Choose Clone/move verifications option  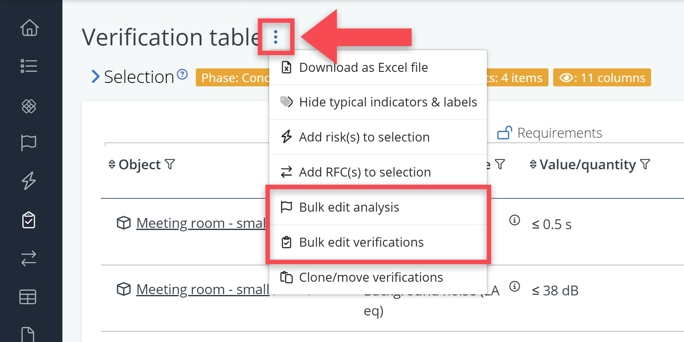pos(371,277)
